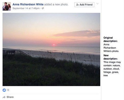
Task: Click the 'Anna Richardson White's photo.' description text
Action: (111, 48)
